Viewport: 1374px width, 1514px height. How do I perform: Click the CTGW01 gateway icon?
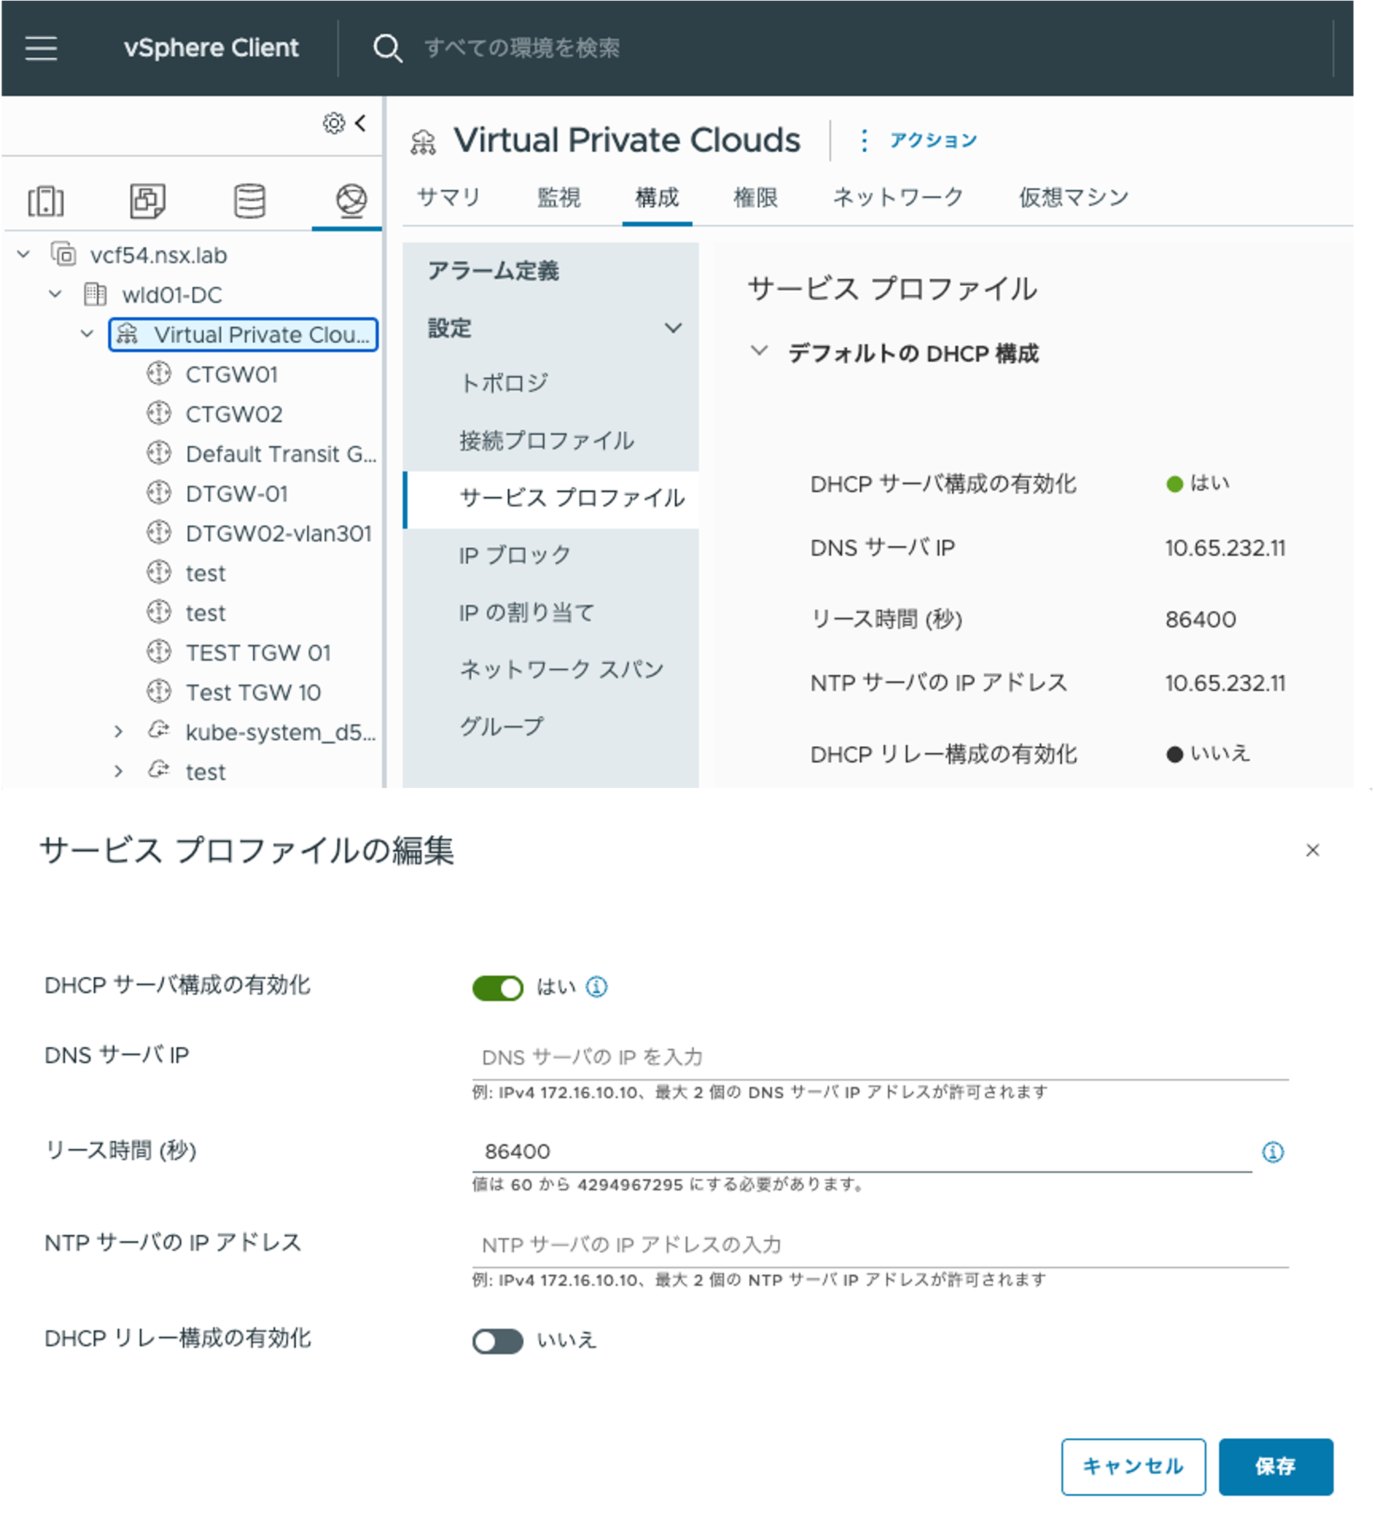point(159,373)
